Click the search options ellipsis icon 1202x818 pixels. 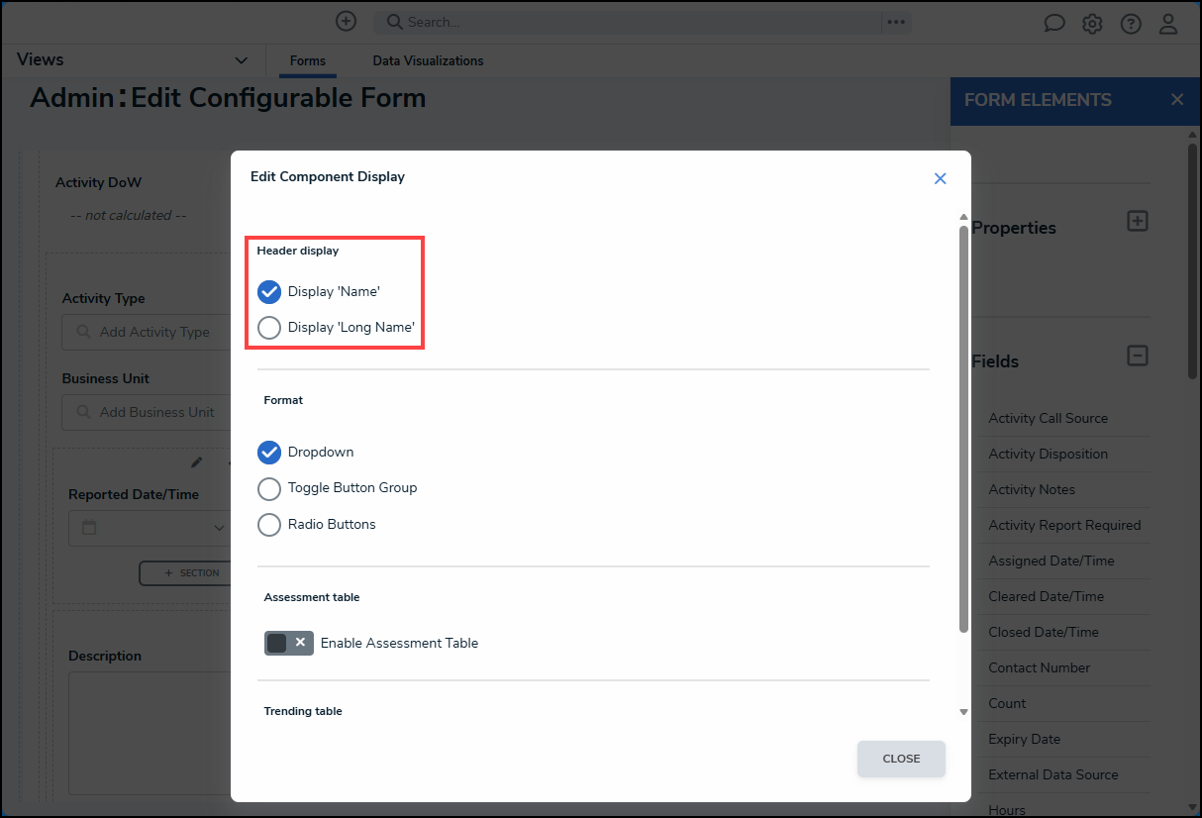[896, 22]
